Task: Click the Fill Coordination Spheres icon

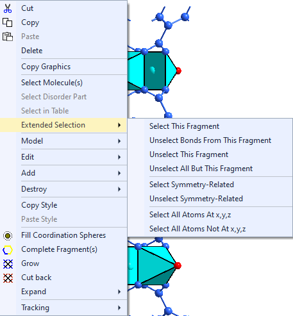Action: [8, 236]
